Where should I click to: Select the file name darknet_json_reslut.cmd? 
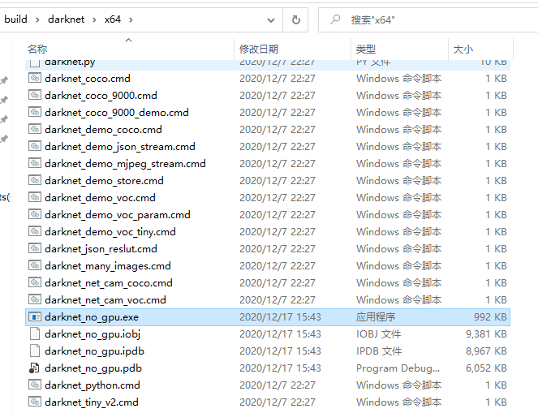coord(101,249)
